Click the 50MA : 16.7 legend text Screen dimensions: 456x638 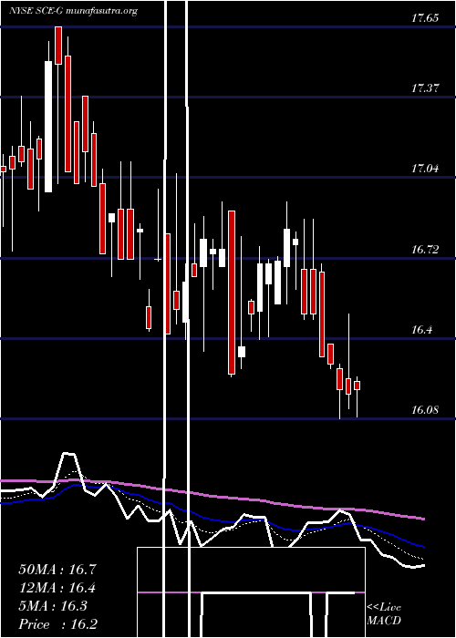click(x=57, y=570)
